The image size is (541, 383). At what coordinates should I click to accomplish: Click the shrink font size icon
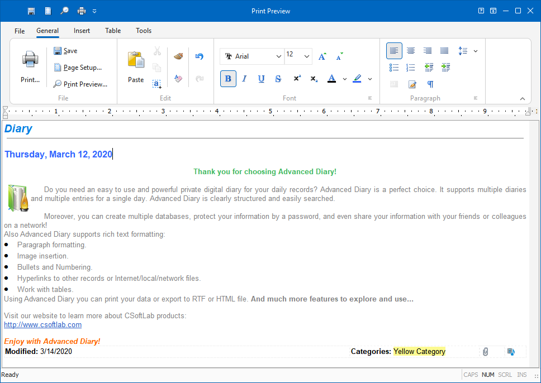(x=339, y=56)
